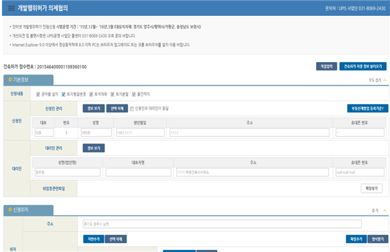Click the 대표자명 column header
Image resolution: width=390 pixels, height=252 pixels.
pos(138,162)
